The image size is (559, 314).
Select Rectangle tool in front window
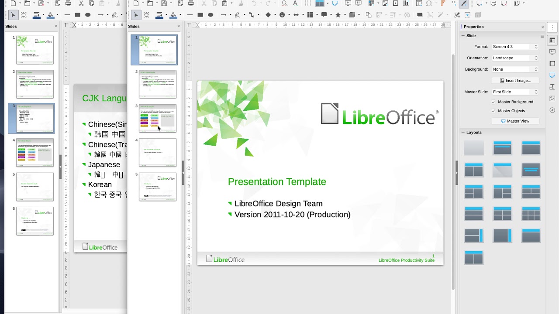(x=200, y=15)
